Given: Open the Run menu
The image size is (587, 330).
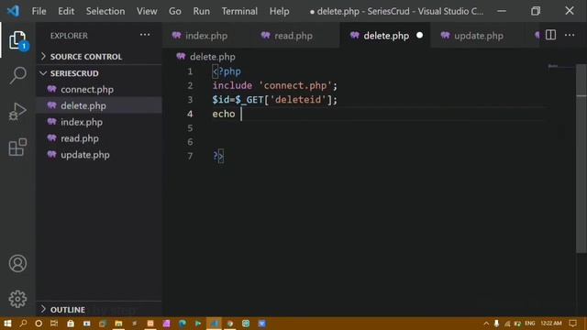Looking at the screenshot, I should 201,11.
